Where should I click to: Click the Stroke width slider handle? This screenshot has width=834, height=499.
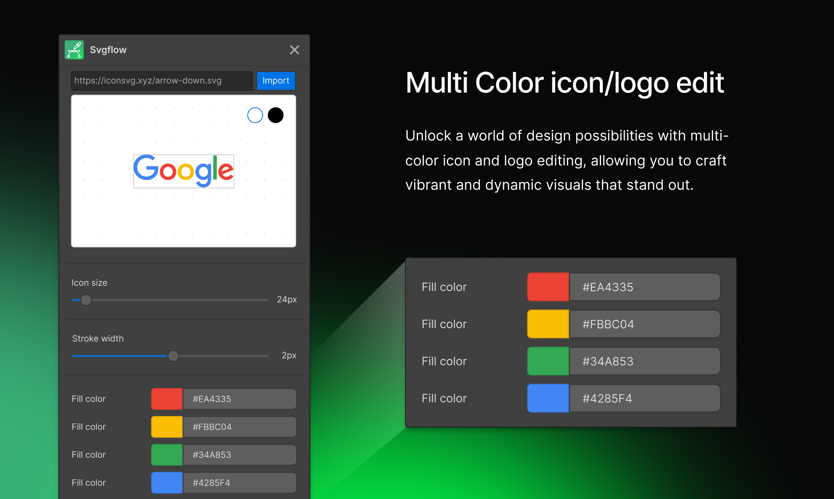click(173, 356)
